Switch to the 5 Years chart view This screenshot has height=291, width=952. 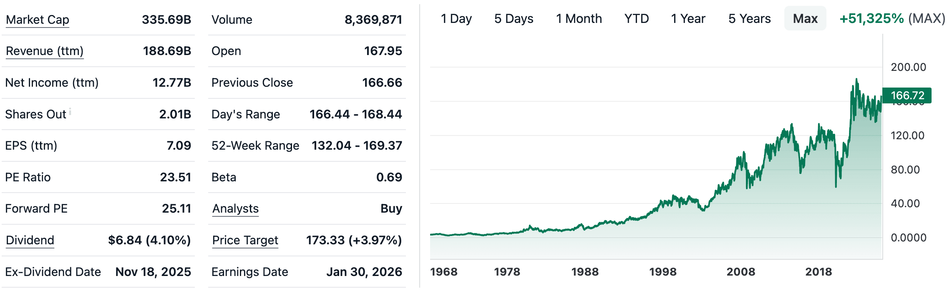click(x=750, y=19)
